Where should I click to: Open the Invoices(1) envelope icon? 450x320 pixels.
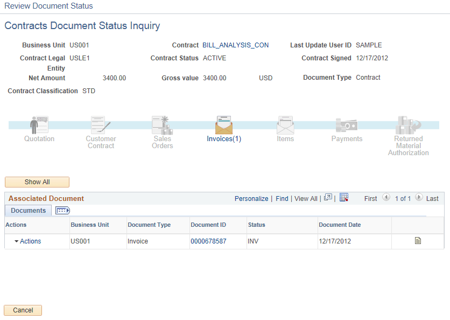point(223,125)
